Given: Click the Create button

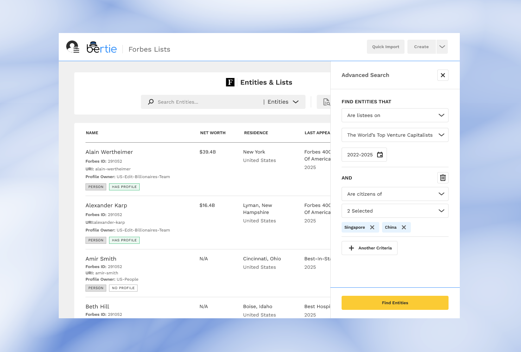Looking at the screenshot, I should point(421,47).
